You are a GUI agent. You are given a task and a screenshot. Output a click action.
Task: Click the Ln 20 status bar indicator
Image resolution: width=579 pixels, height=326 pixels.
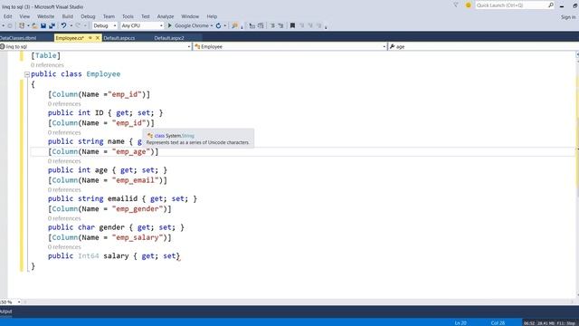(x=460, y=323)
